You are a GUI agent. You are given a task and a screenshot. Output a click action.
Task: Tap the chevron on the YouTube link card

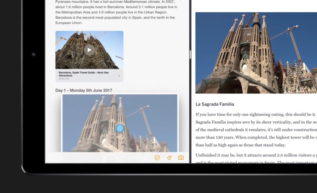tap(119, 76)
